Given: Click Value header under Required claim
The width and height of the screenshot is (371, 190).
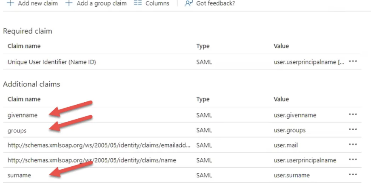Looking at the screenshot, I should (x=281, y=46).
